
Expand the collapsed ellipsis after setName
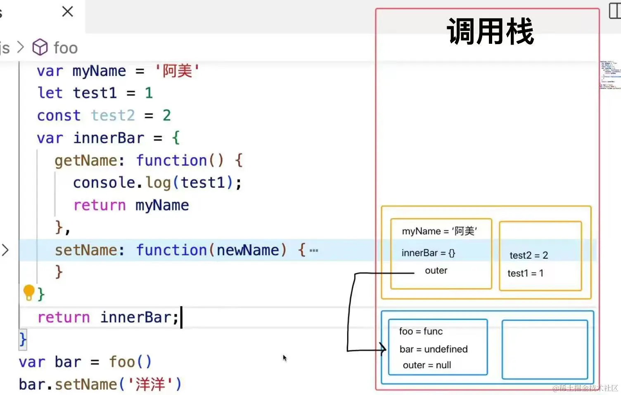(x=314, y=250)
